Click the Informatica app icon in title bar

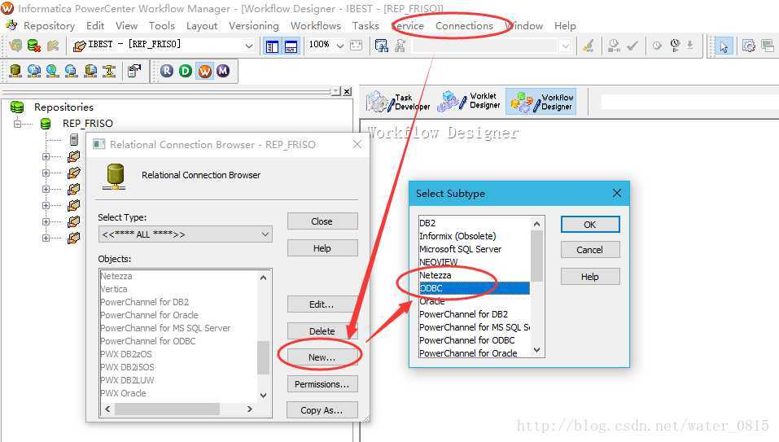7,8
